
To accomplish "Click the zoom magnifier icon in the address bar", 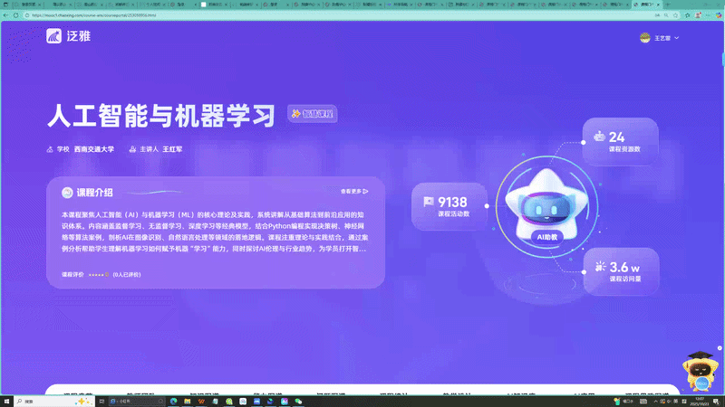I will pyautogui.click(x=666, y=15).
